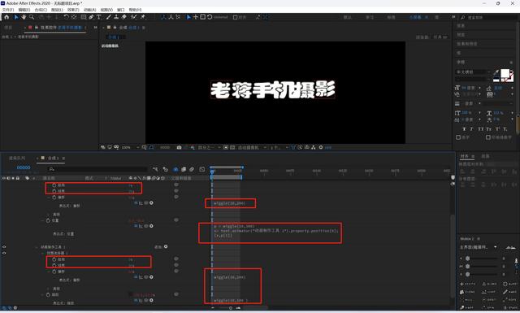
Task: Open the 文件 menu
Action: point(7,10)
